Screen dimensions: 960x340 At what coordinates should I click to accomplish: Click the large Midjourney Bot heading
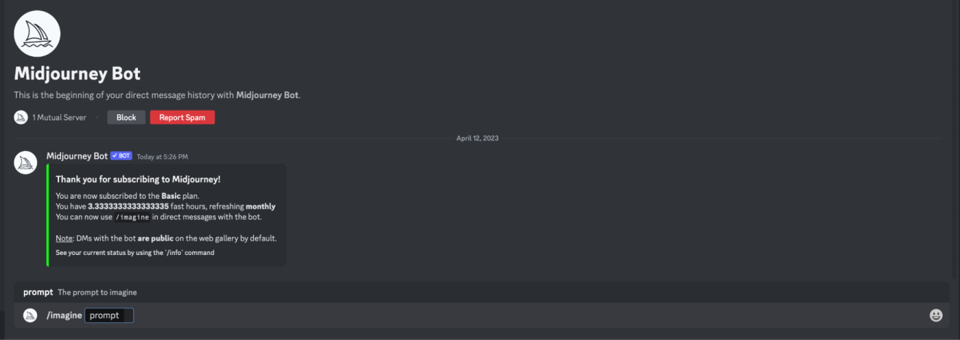coord(77,74)
